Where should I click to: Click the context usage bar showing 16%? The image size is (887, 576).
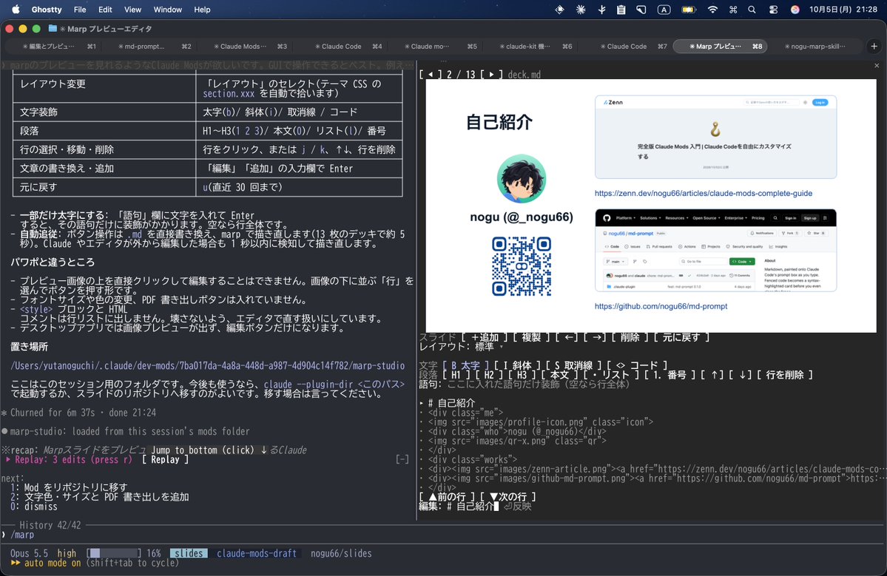114,553
